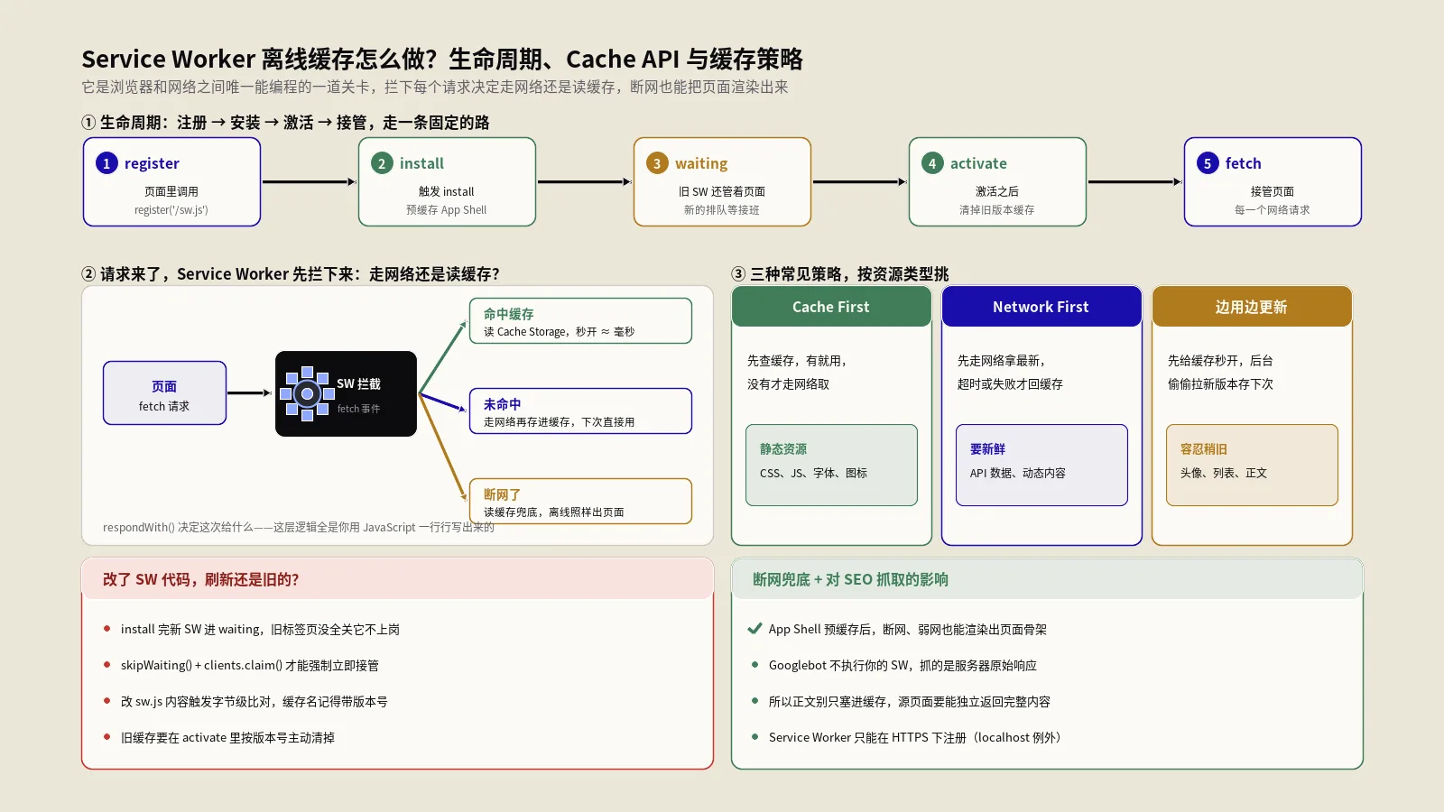Viewport: 1444px width, 812px height.
Task: Click the green checkmark beside App Shell 预缓存后
Action: [x=754, y=629]
